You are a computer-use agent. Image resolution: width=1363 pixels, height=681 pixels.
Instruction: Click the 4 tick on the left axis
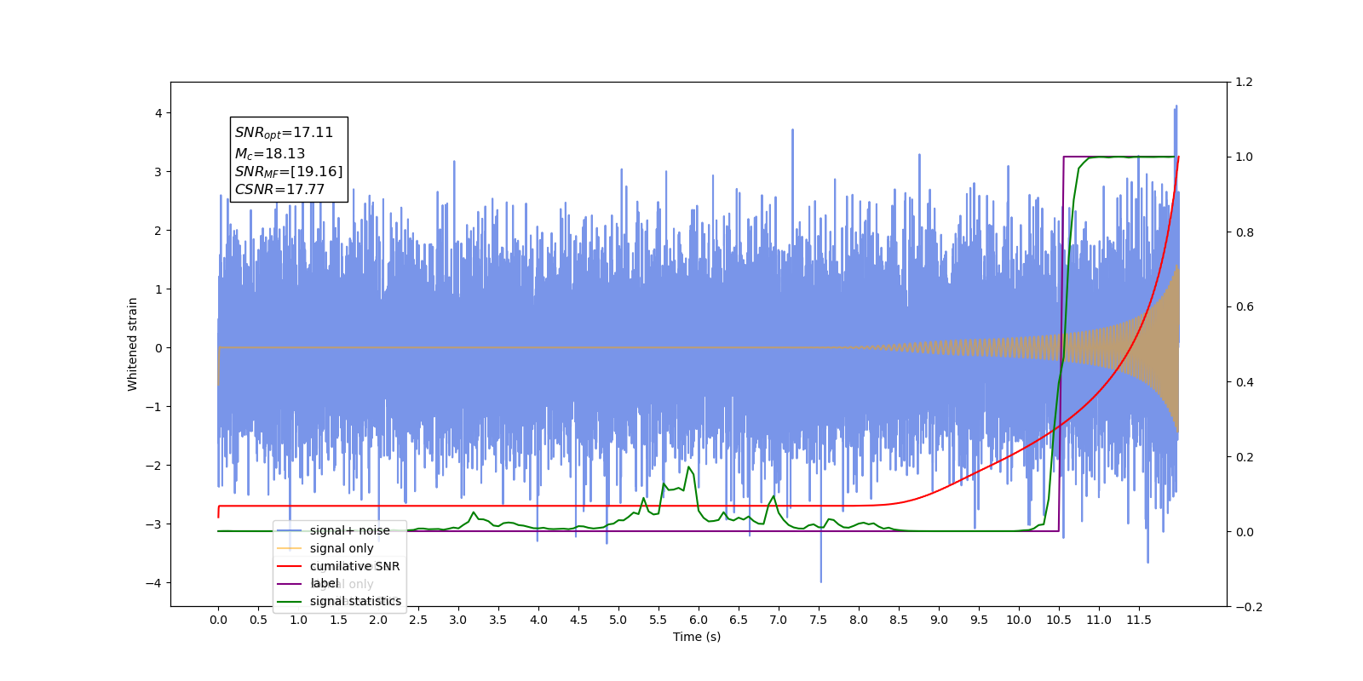pyautogui.click(x=158, y=113)
